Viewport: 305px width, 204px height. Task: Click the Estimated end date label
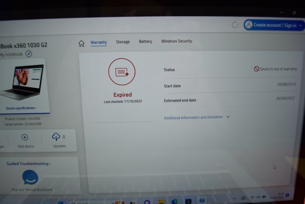[180, 100]
